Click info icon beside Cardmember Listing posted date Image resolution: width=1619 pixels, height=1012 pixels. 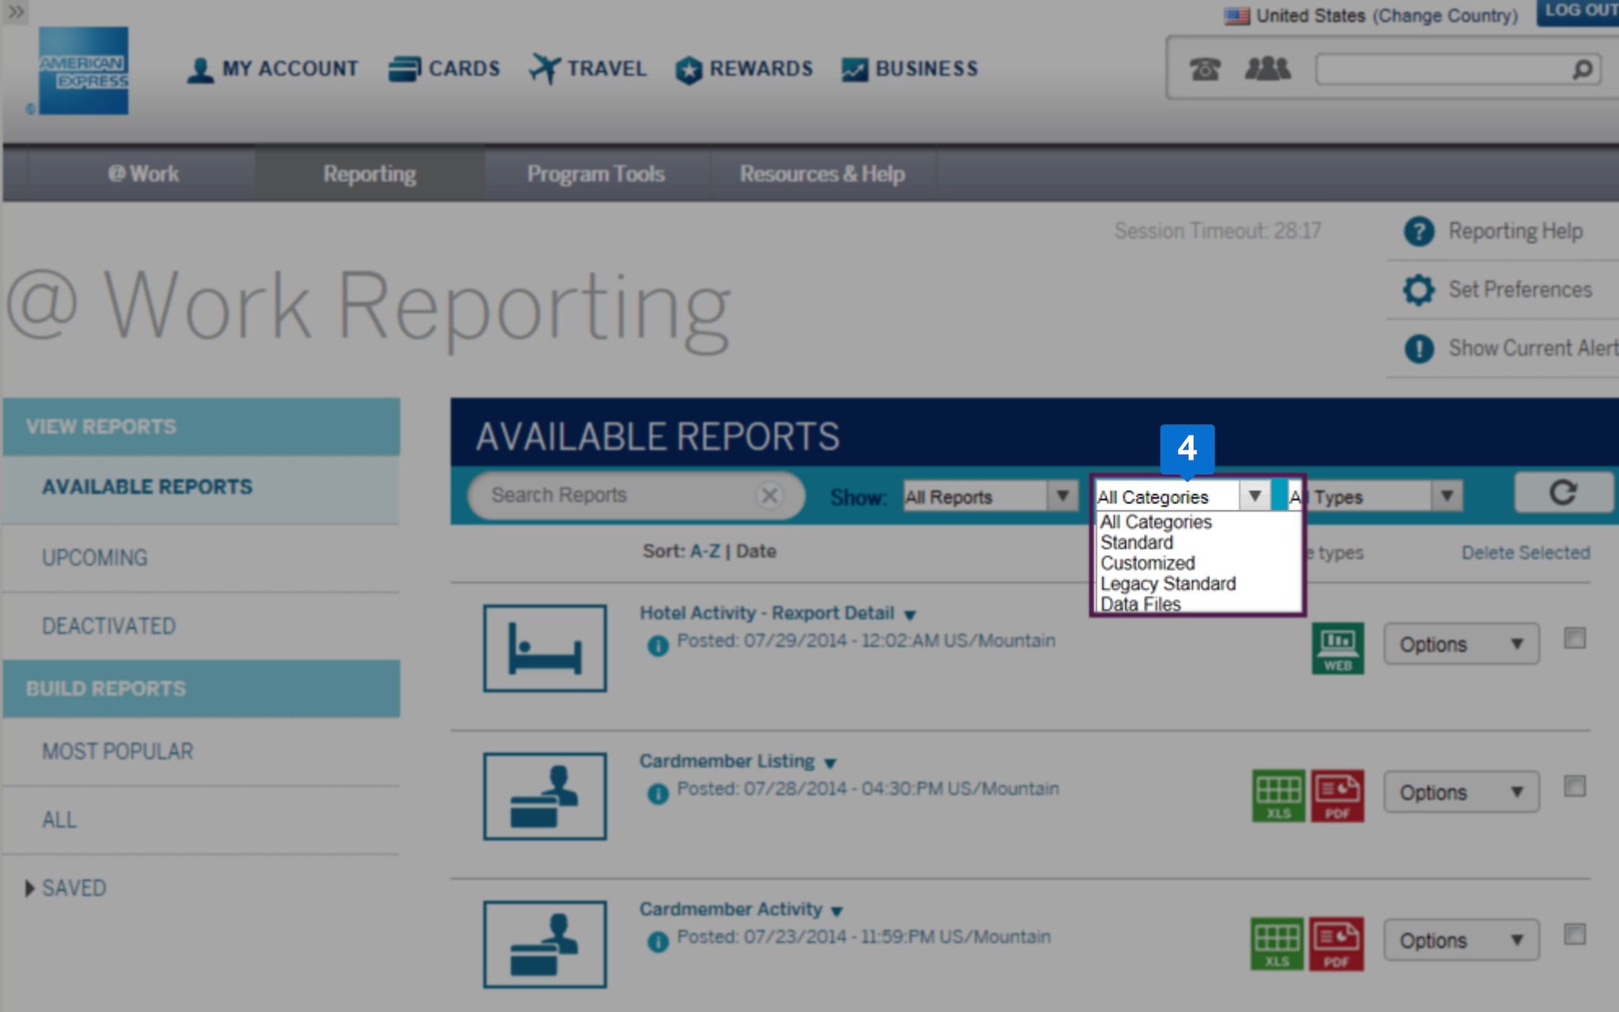point(657,793)
